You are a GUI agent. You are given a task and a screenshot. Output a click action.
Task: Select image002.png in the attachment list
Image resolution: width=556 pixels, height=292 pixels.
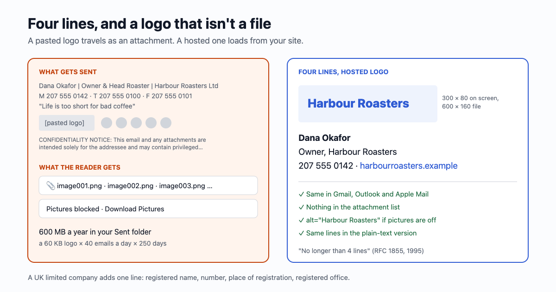(x=130, y=186)
